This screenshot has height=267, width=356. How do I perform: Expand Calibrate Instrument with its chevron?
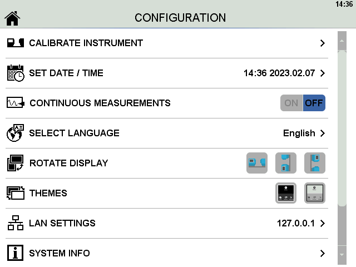coord(323,43)
